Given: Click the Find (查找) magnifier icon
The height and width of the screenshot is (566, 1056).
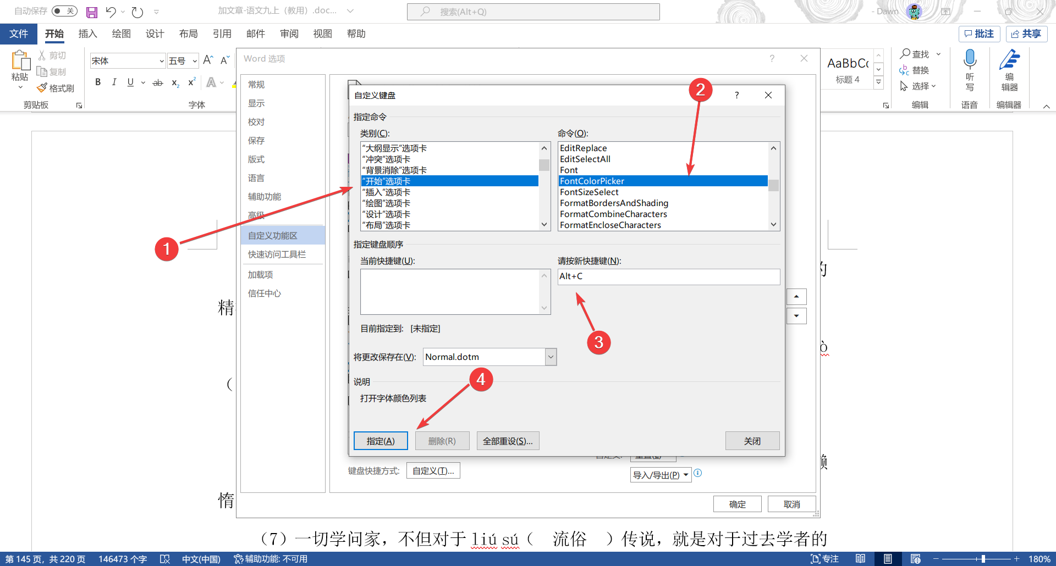Looking at the screenshot, I should pyautogui.click(x=905, y=54).
